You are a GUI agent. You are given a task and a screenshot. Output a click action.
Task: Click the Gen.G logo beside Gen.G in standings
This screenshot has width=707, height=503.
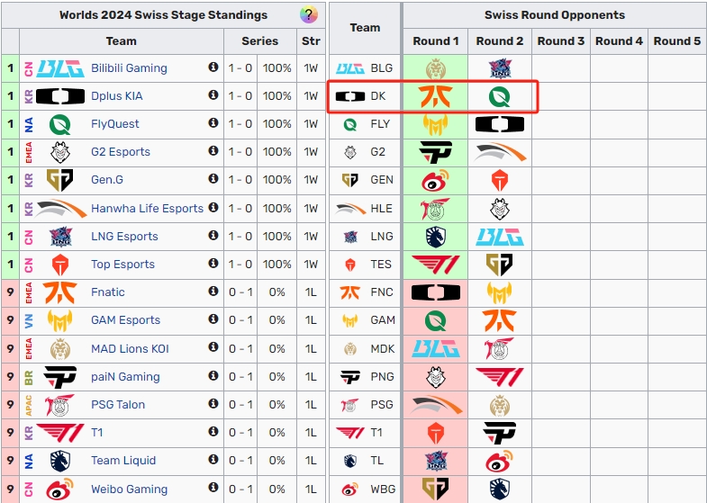(x=60, y=180)
